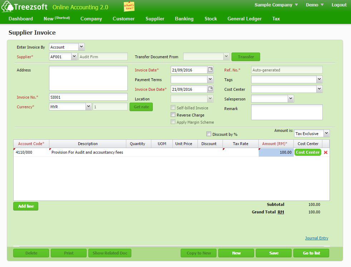This screenshot has width=351, height=267.
Task: Enable the Discount by % checkbox
Action: coord(209,134)
